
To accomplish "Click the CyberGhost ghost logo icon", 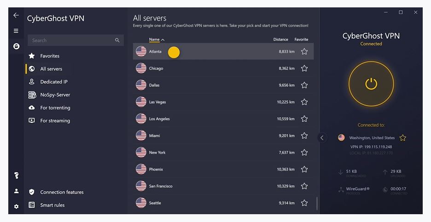I will (x=16, y=46).
